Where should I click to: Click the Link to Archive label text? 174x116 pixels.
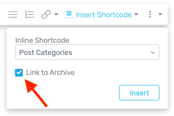[x=50, y=72]
